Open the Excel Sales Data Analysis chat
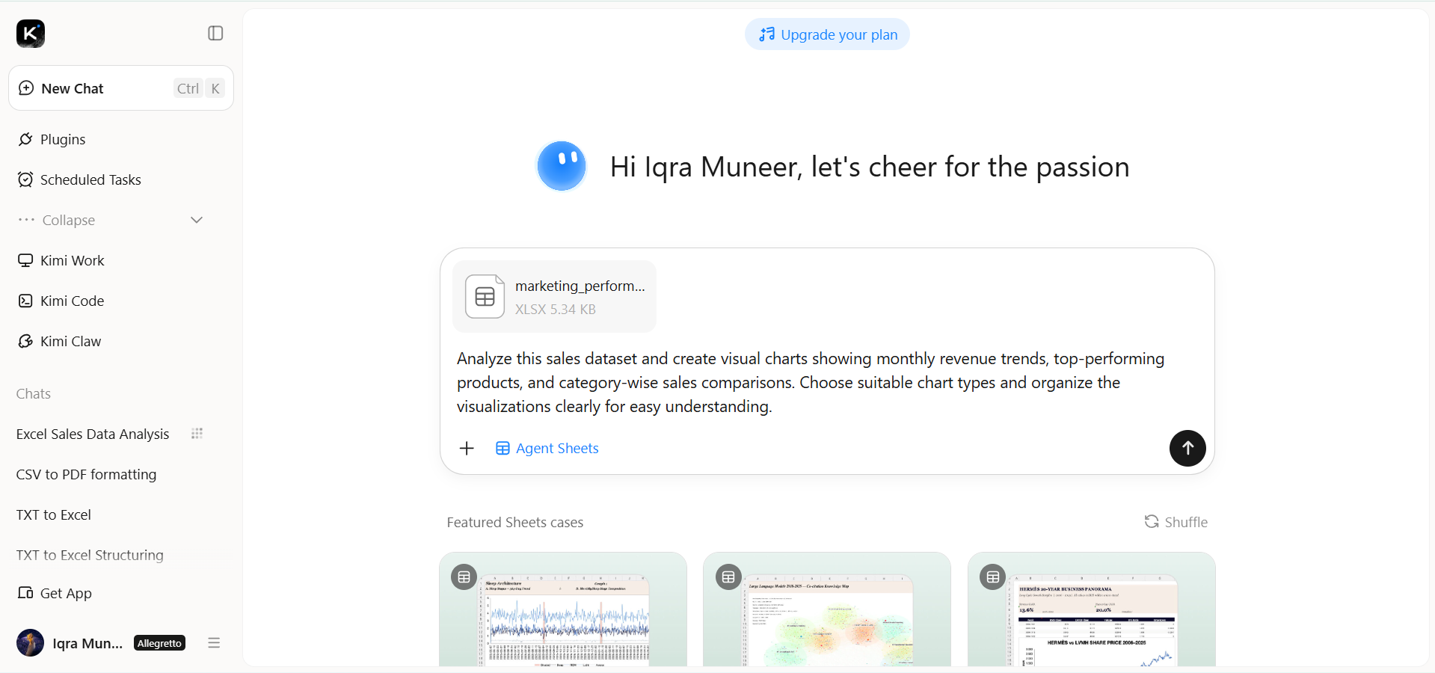The width and height of the screenshot is (1435, 673). [x=93, y=434]
